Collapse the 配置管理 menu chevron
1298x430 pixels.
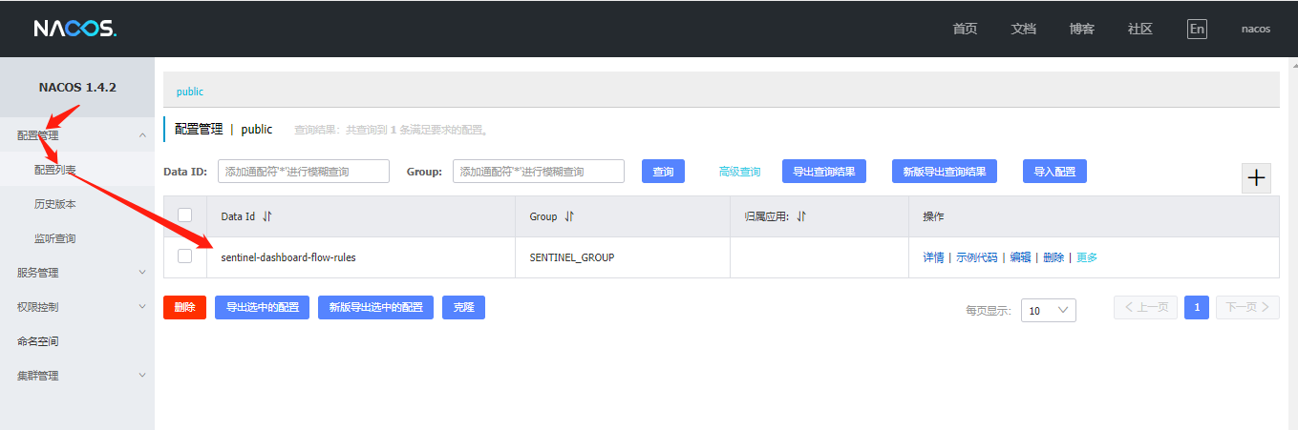click(x=142, y=135)
